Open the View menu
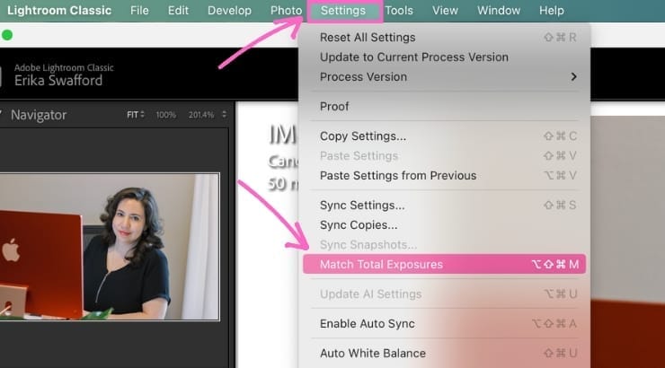Viewport: 665px width, 368px height. click(445, 11)
